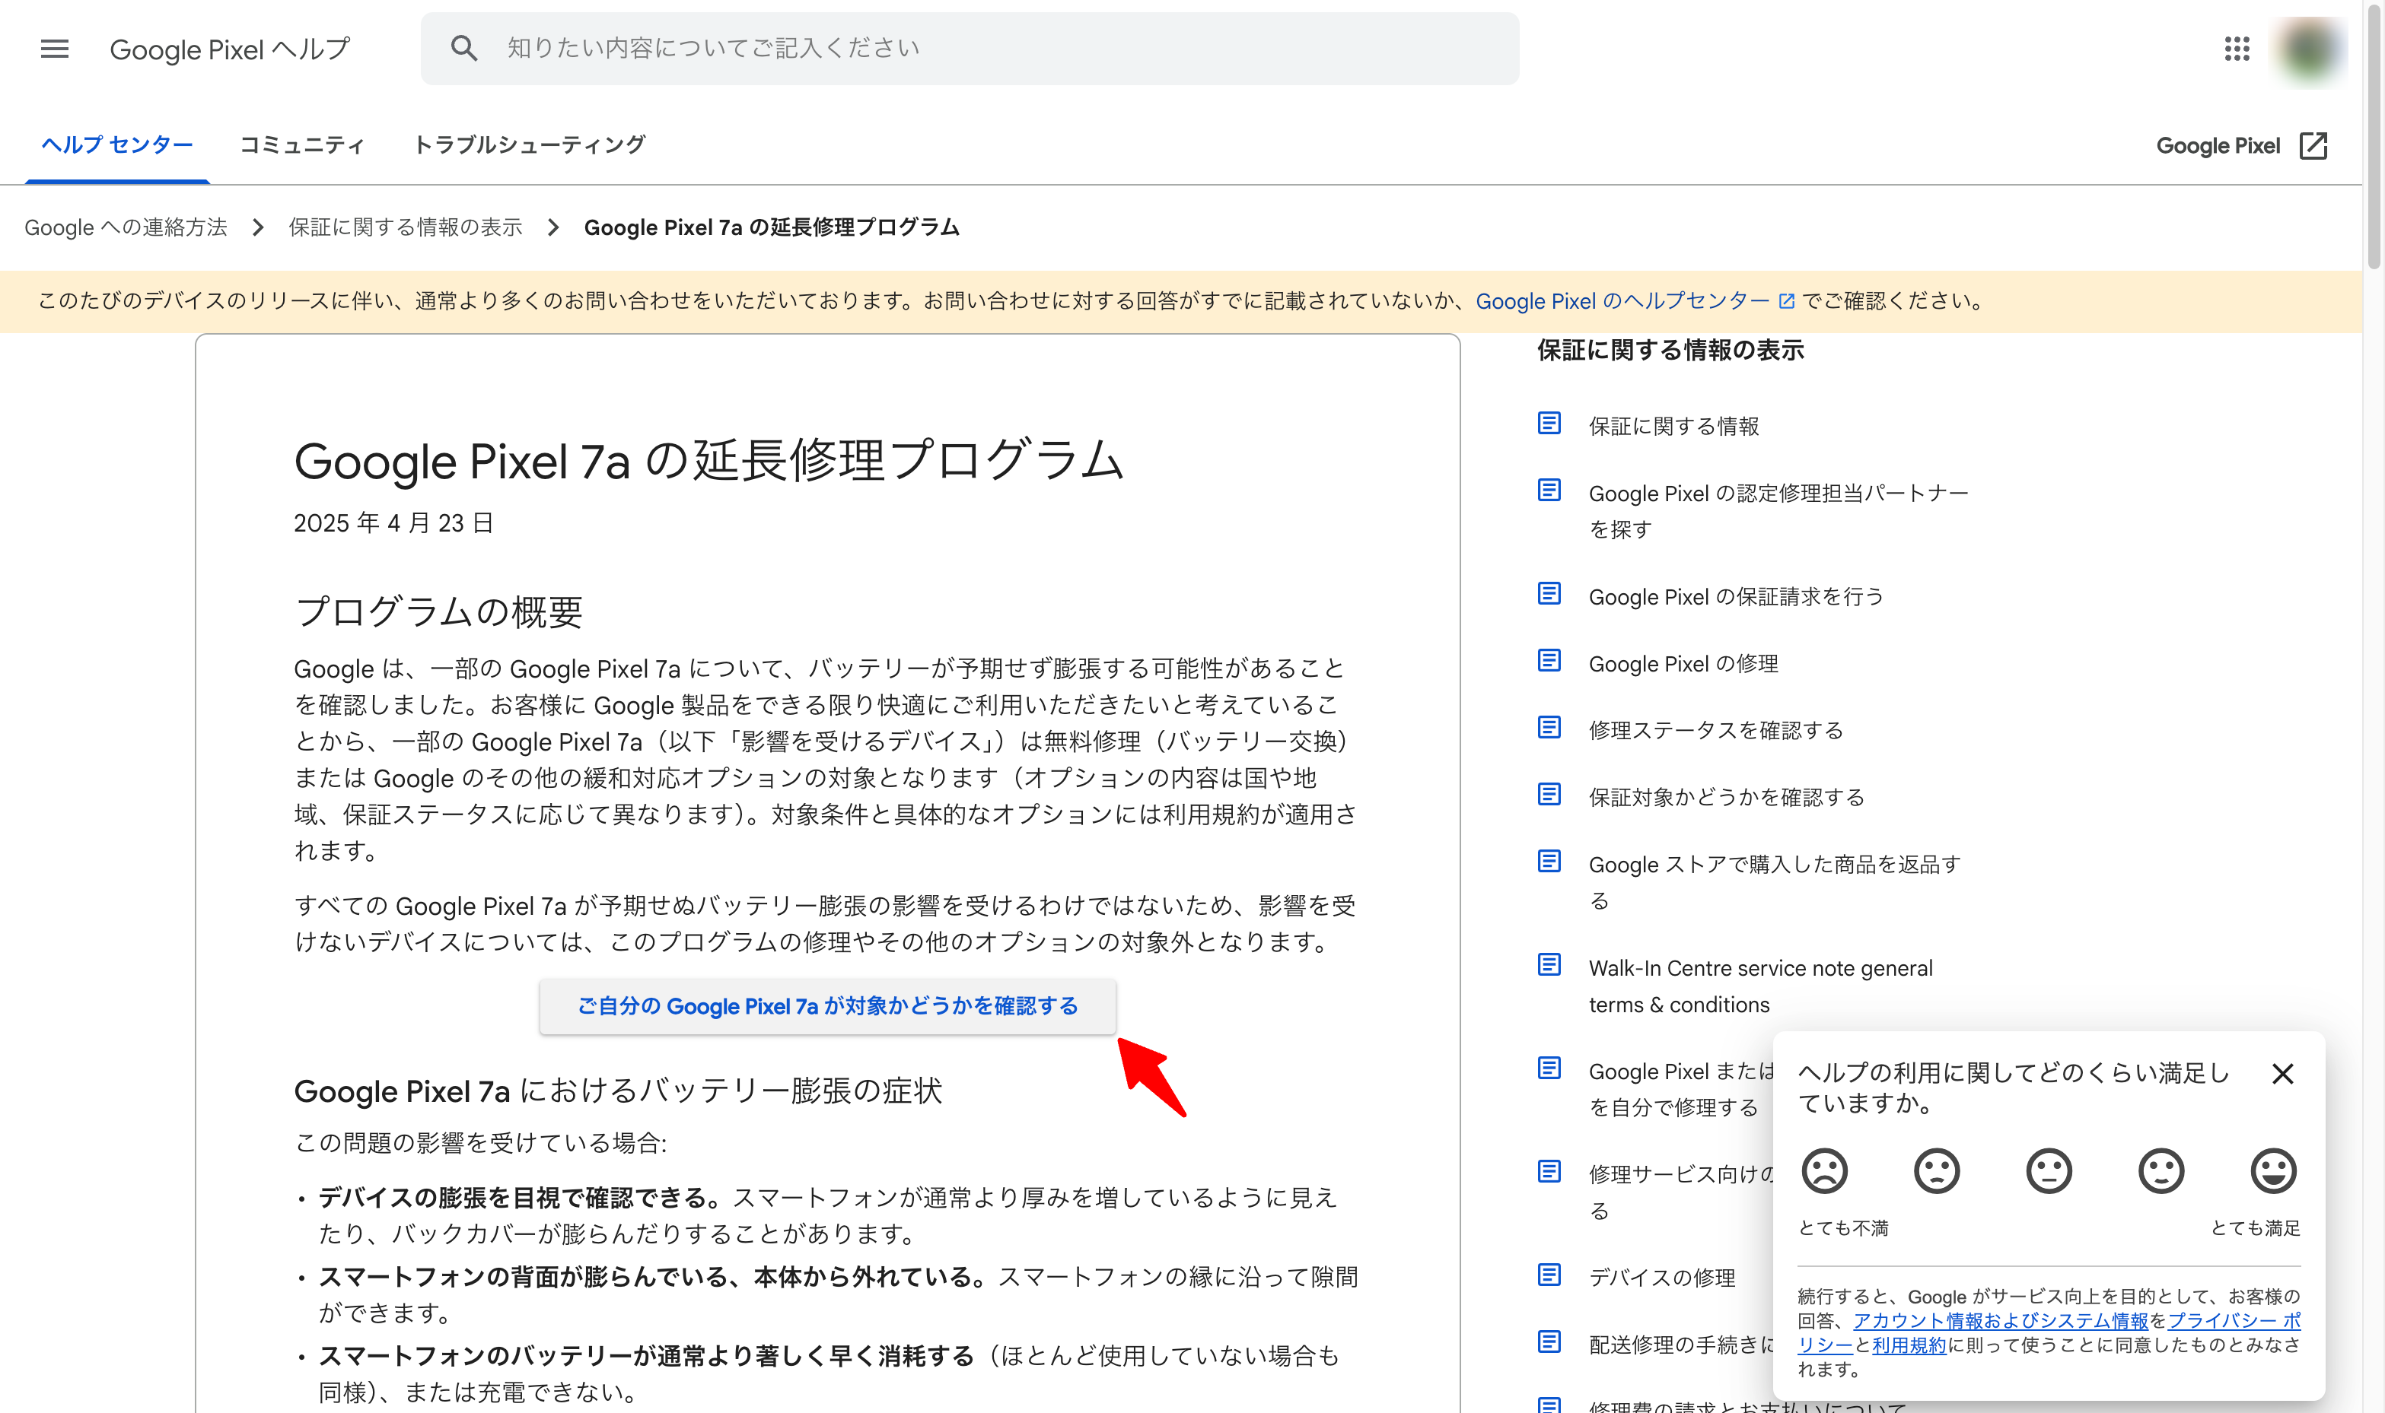Screen dimensions: 2385x1413
Task: Open Google Pixel のヘルプセンター banner link
Action: coord(1635,301)
